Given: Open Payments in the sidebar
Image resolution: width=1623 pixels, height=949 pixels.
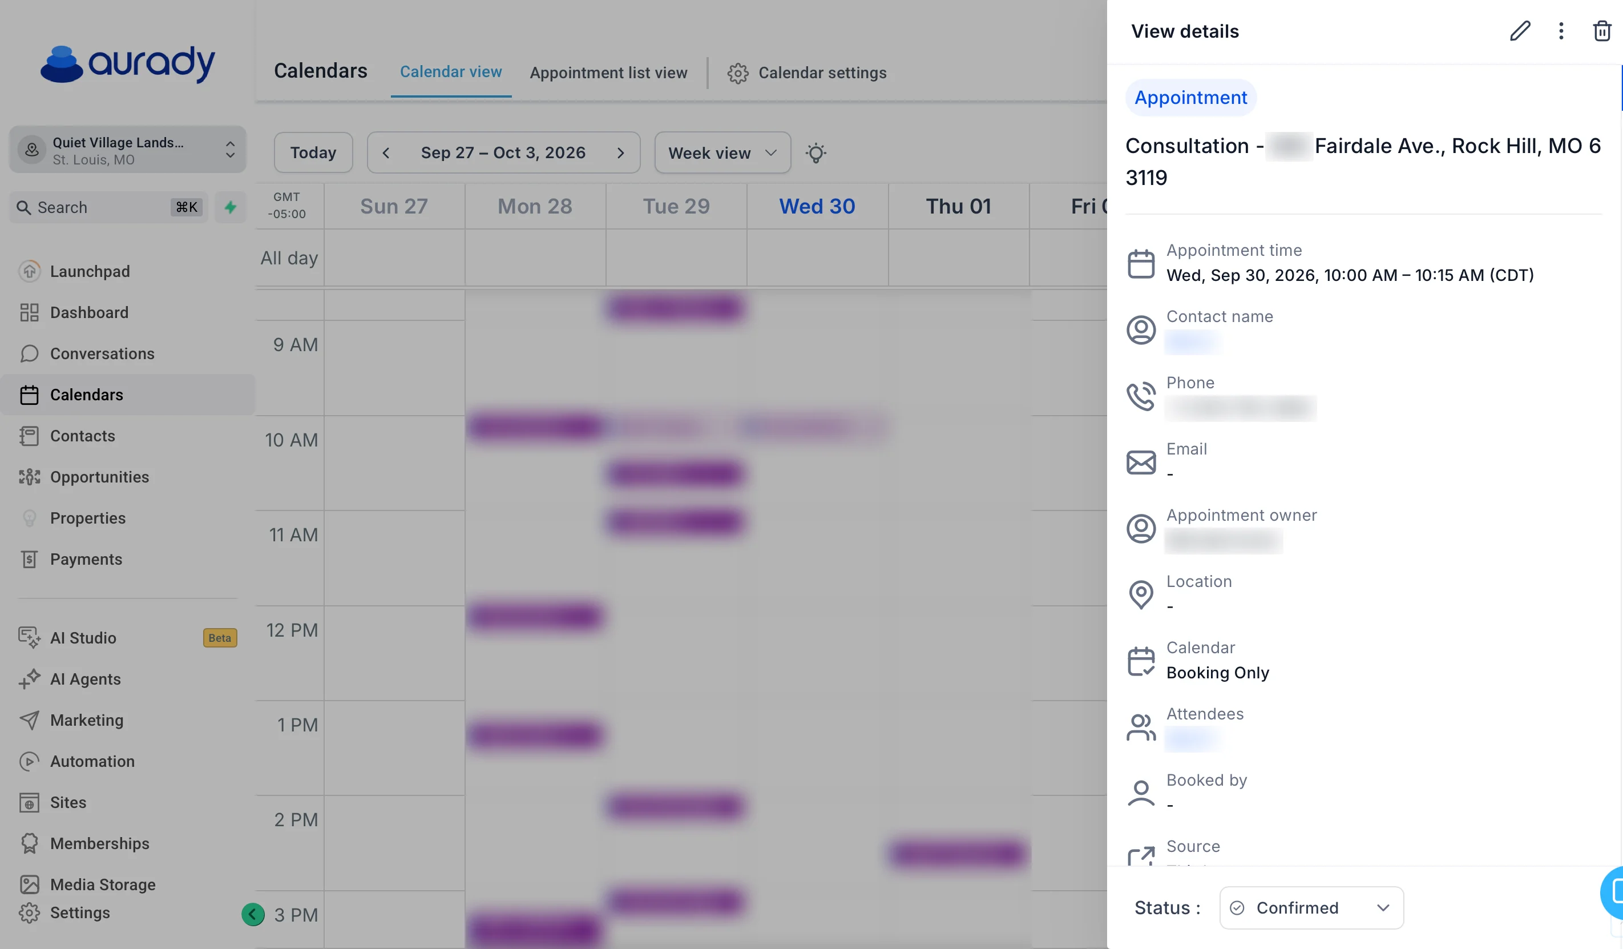Looking at the screenshot, I should pos(127,559).
